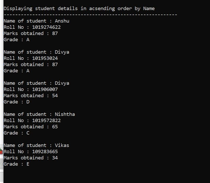Click the "Marks obtained : 34" line

pyautogui.click(x=31, y=158)
